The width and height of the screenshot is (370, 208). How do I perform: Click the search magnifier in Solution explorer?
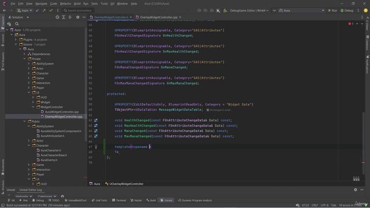[x=17, y=24]
